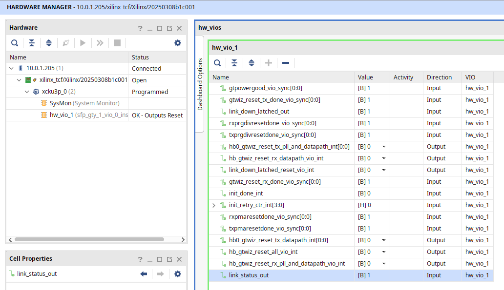The width and height of the screenshot is (504, 290).
Task: Open value dropdown for link_down_latched_reset_vio_int
Action: [384, 170]
